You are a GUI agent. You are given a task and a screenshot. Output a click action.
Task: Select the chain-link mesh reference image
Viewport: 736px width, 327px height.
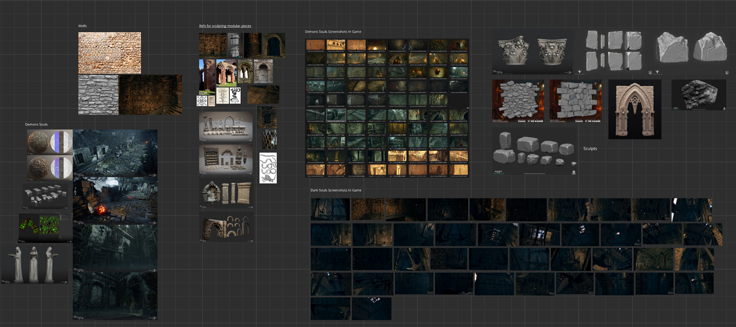269,139
